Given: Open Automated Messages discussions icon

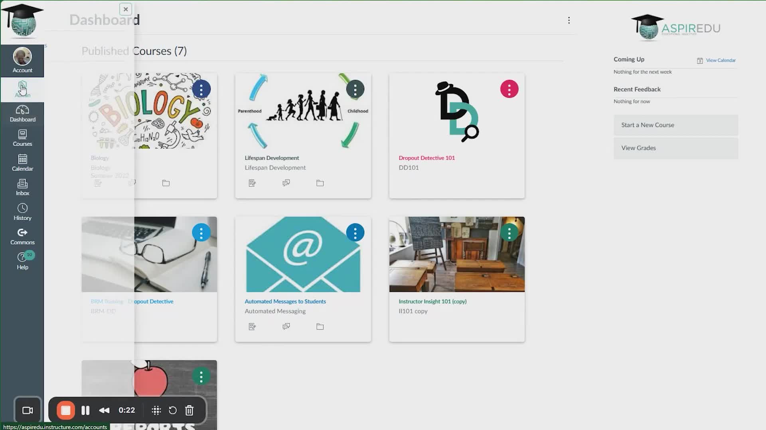Looking at the screenshot, I should click(286, 326).
